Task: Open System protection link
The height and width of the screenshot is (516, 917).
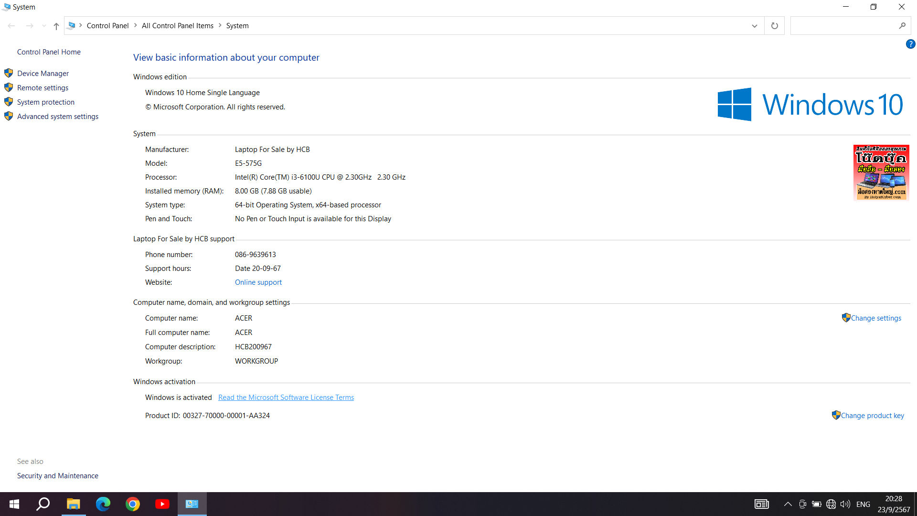Action: click(46, 102)
